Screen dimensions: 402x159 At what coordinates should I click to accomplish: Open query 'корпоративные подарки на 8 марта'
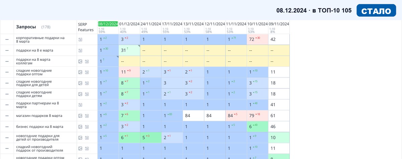[x=40, y=39]
